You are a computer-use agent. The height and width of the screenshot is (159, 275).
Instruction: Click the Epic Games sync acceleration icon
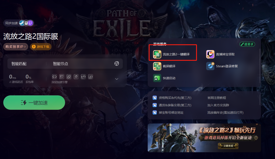[x=26, y=23]
